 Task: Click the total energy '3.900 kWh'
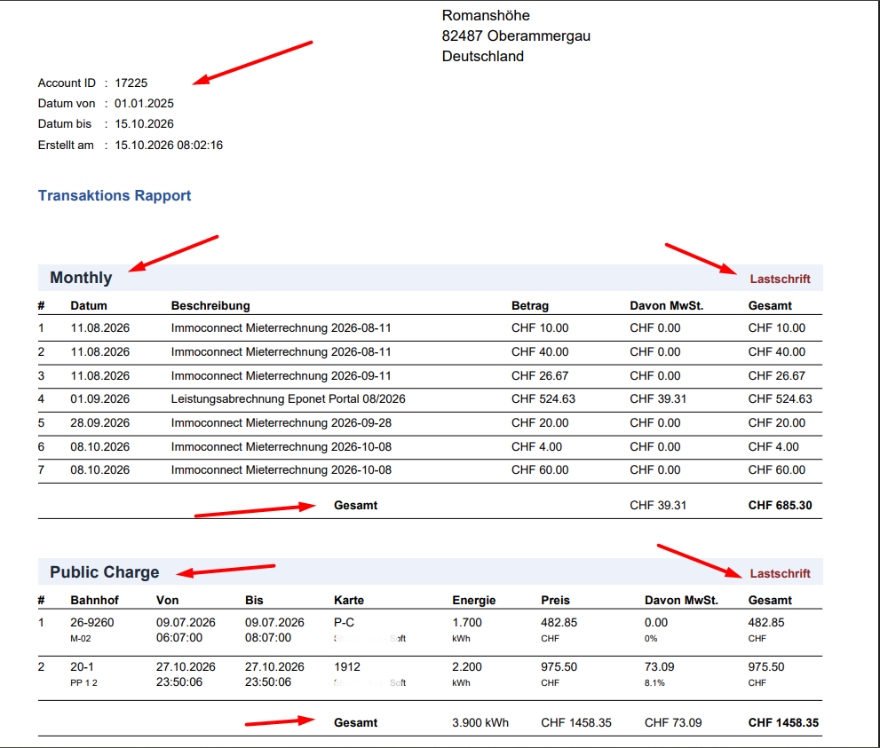pos(480,723)
